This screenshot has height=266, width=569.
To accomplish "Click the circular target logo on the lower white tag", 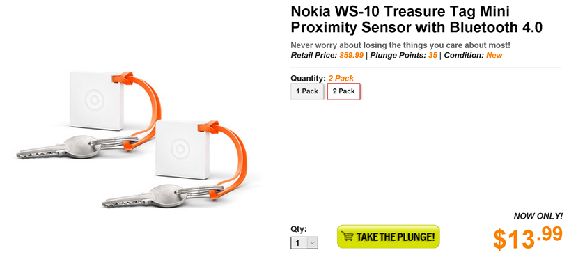I will click(179, 148).
